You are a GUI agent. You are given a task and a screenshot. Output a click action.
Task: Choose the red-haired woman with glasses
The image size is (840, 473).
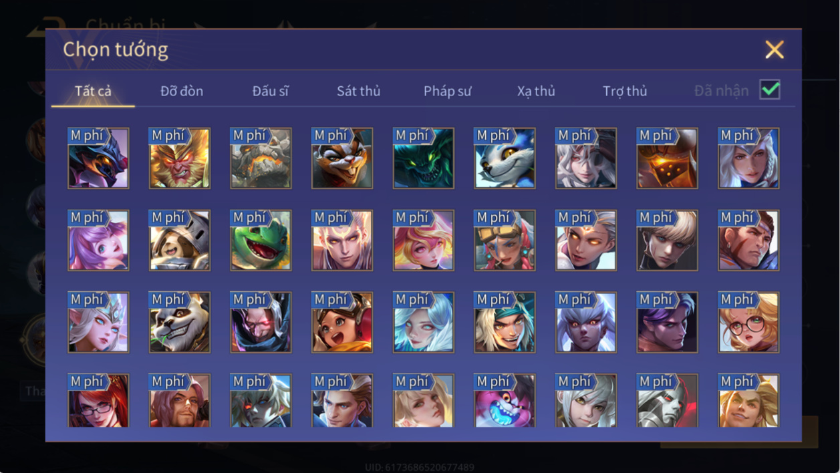click(x=98, y=400)
